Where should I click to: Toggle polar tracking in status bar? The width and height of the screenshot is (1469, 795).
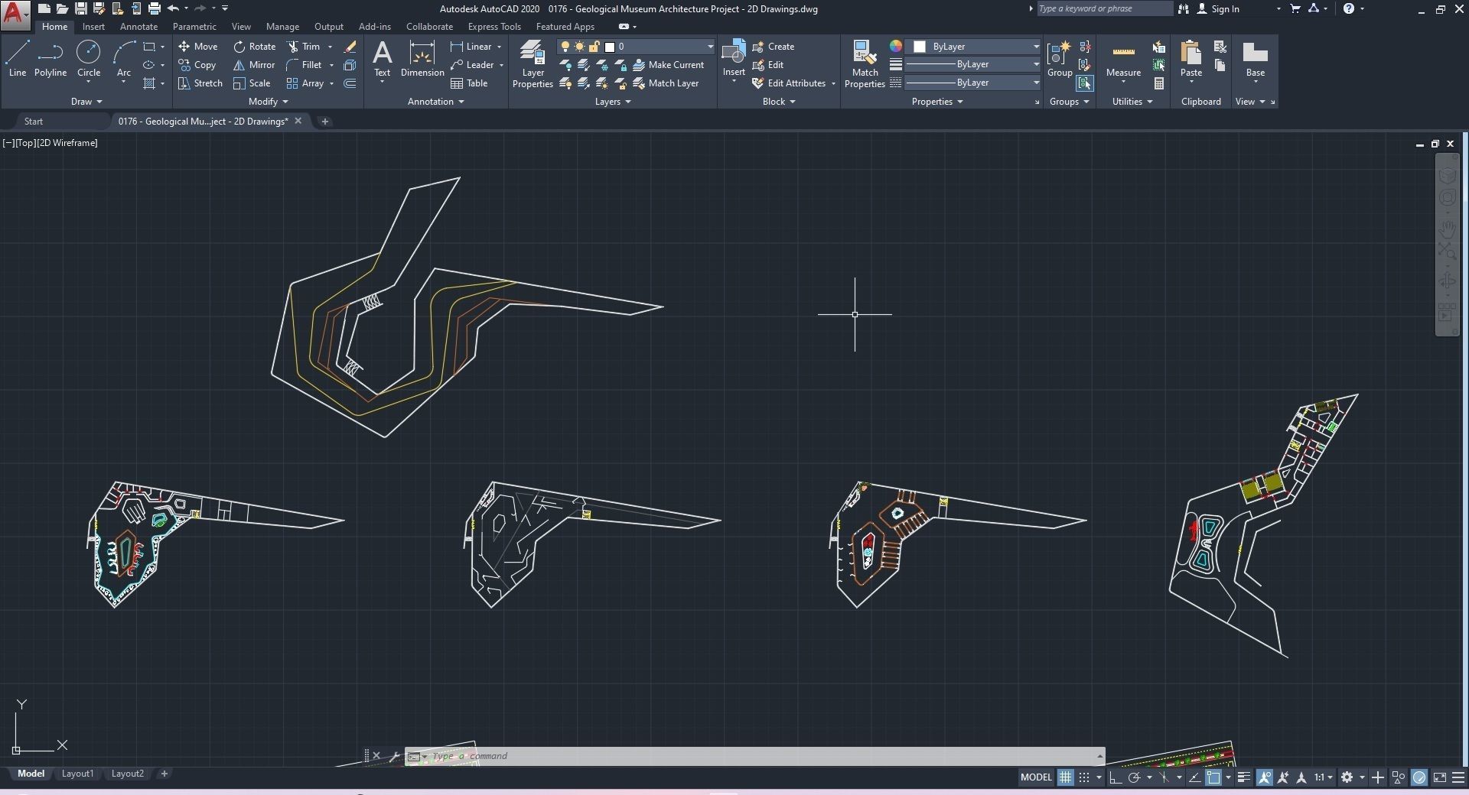(1135, 777)
